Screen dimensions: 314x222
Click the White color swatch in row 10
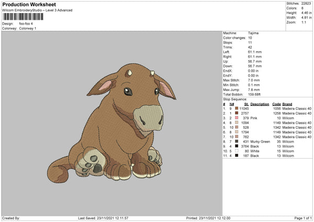click(x=237, y=151)
